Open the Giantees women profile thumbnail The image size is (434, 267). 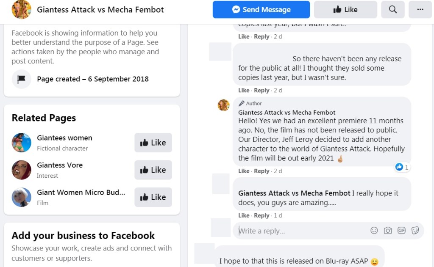21,143
